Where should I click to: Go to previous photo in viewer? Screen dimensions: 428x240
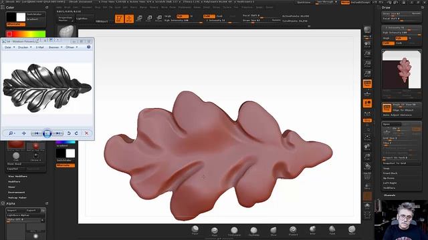click(x=36, y=133)
